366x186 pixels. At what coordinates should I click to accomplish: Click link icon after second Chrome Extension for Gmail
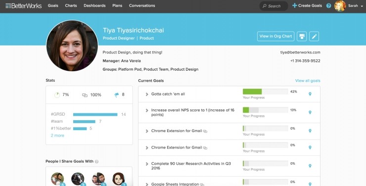point(205,148)
